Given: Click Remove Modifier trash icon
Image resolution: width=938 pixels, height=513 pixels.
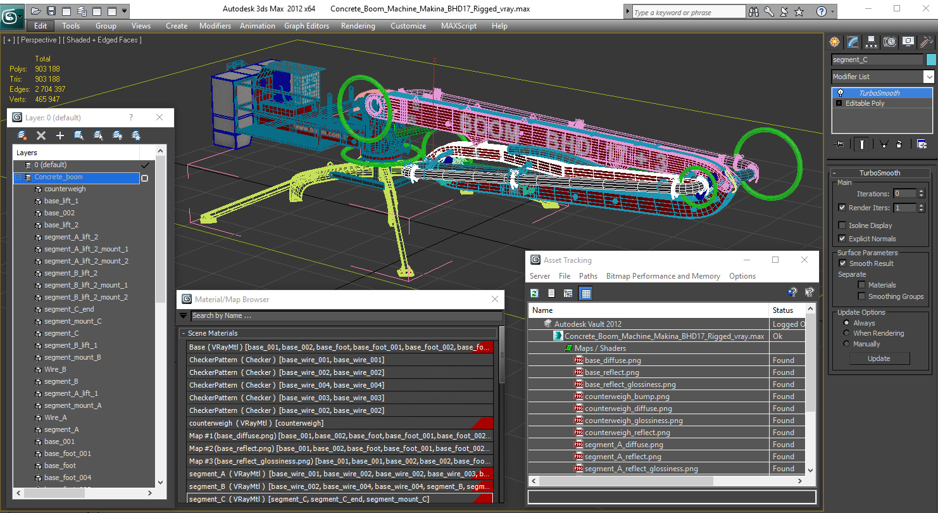Looking at the screenshot, I should (899, 144).
